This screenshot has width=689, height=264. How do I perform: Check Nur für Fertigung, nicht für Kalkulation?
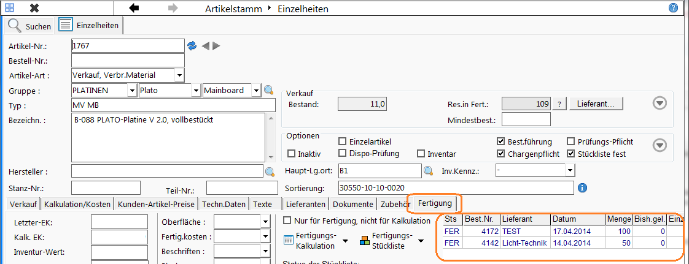(287, 221)
